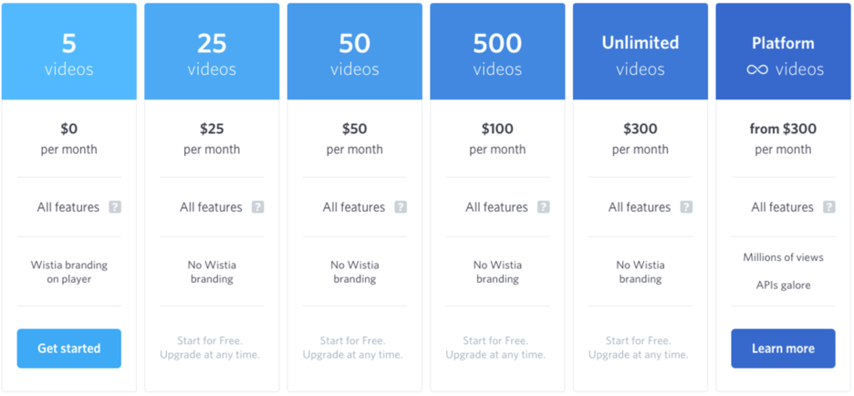Choose the 50 videos plan header
Screen dimensions: 854x396
[355, 52]
